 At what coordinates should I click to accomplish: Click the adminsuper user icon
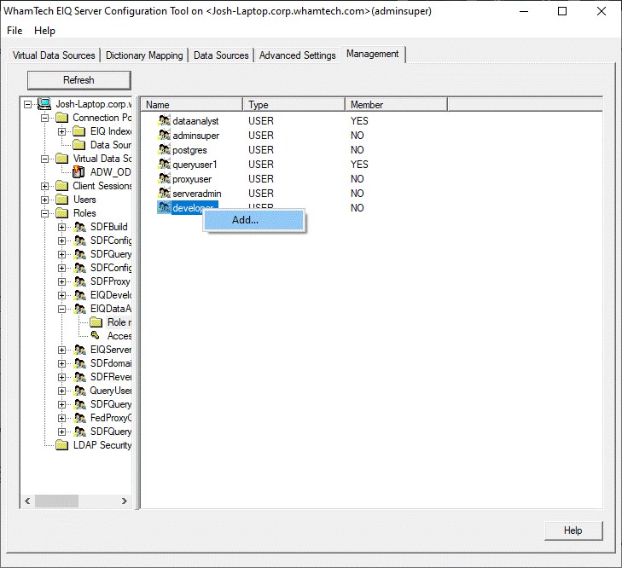point(164,136)
